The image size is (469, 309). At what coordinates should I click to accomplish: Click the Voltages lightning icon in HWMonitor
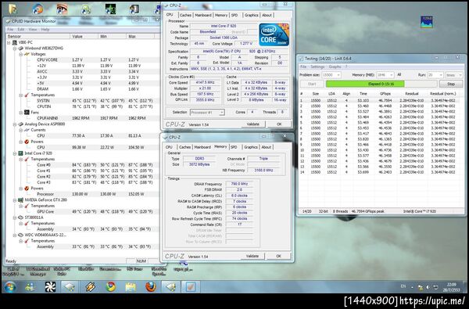(27, 54)
